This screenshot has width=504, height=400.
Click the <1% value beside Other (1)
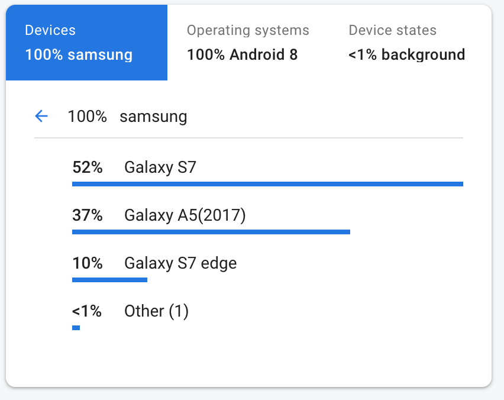[87, 311]
